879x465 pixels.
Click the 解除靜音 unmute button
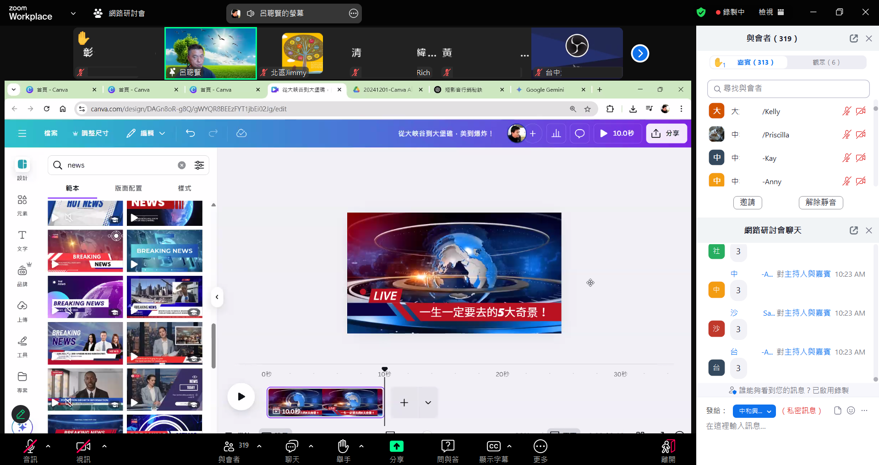point(821,202)
